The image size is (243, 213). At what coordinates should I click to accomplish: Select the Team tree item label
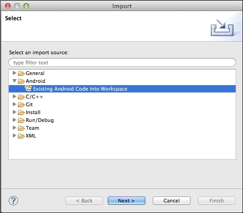coord(32,128)
